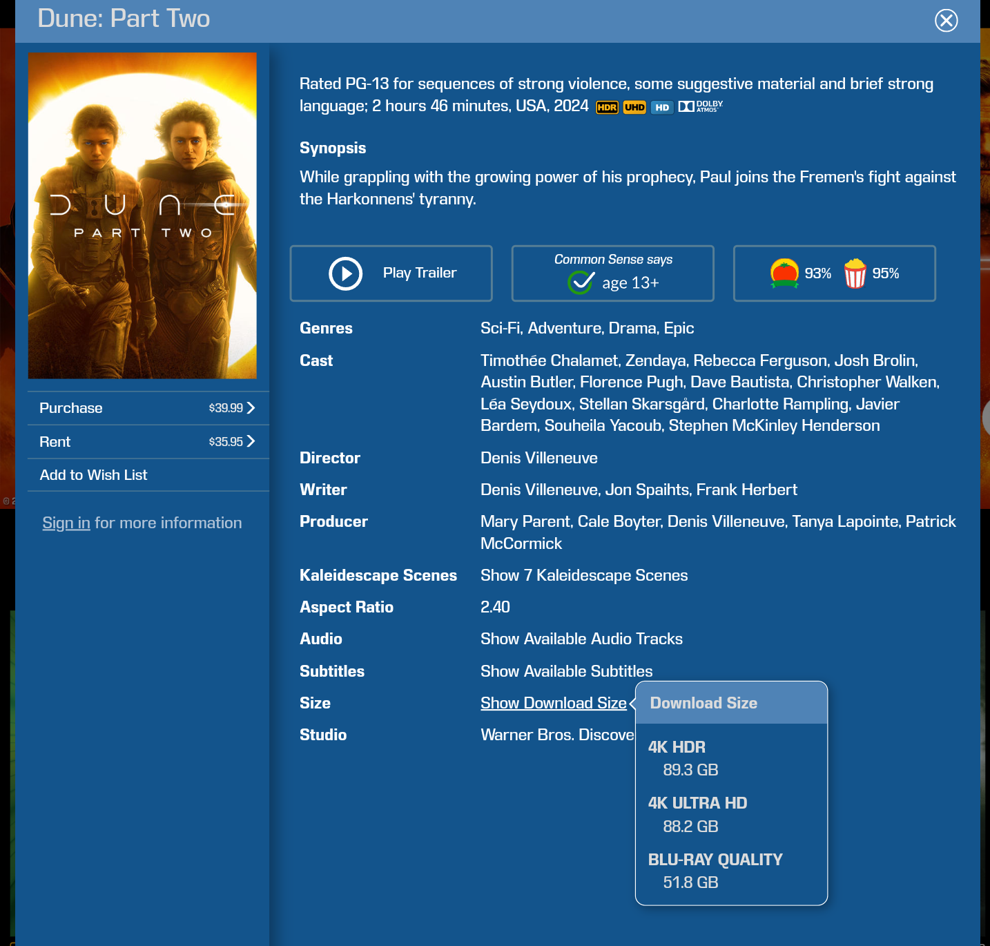
Task: Click the Dune: Part Two dialog title
Action: pos(124,19)
